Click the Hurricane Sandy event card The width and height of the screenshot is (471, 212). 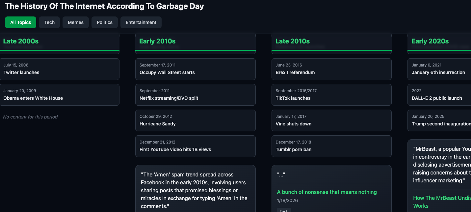(195, 120)
